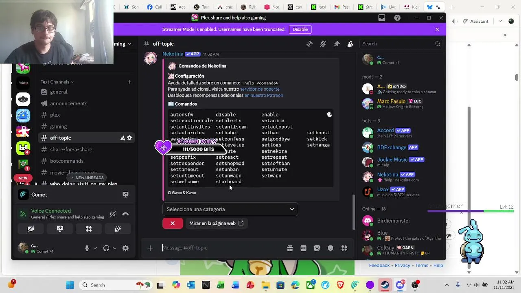The width and height of the screenshot is (521, 293).
Task: Click Feedback link at page bottom
Action: click(x=379, y=265)
